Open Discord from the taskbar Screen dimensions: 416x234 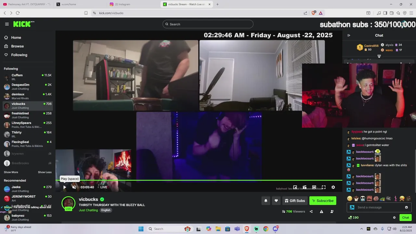point(275,229)
